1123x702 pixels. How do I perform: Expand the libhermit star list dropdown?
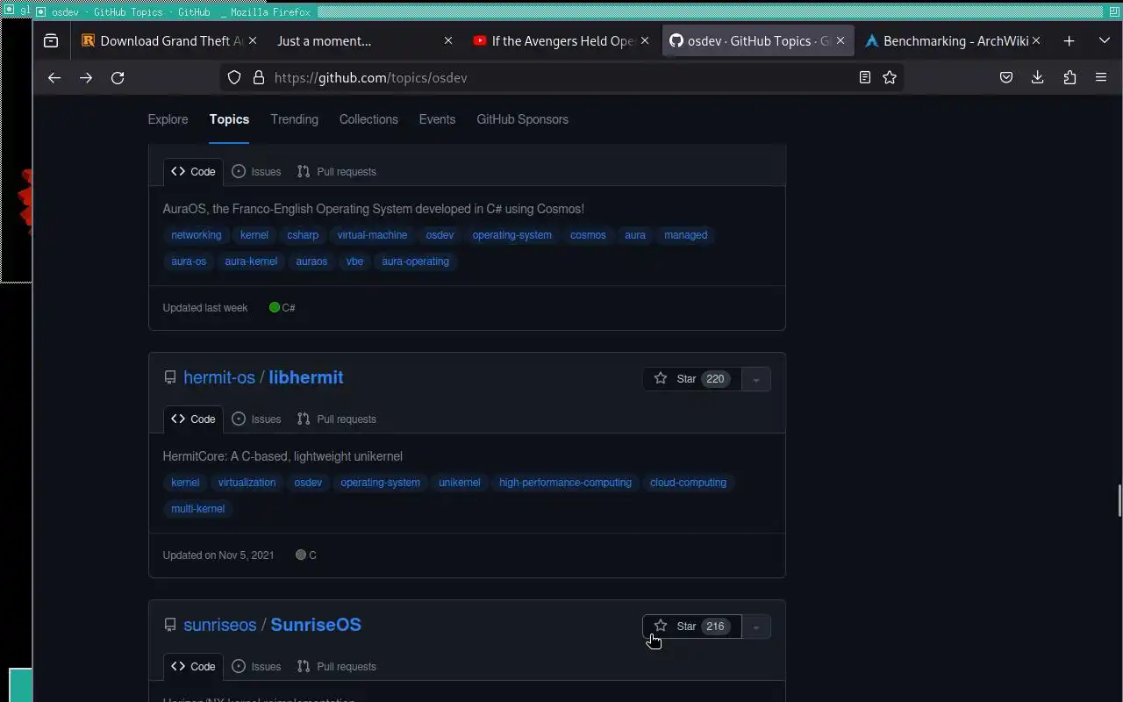point(756,379)
